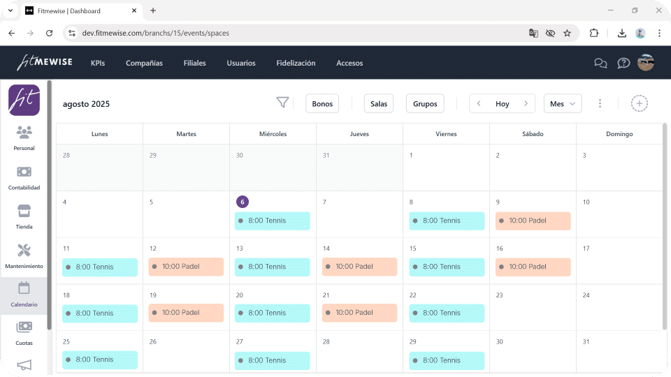Open the 8:00 Tennis event on day 8

click(x=447, y=221)
